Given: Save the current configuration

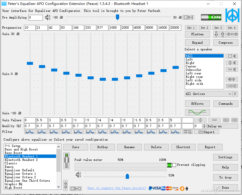Looking at the screenshot, I should [x=76, y=147].
